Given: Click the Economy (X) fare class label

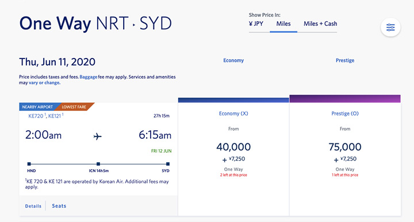Looking at the screenshot, I should (233, 114).
